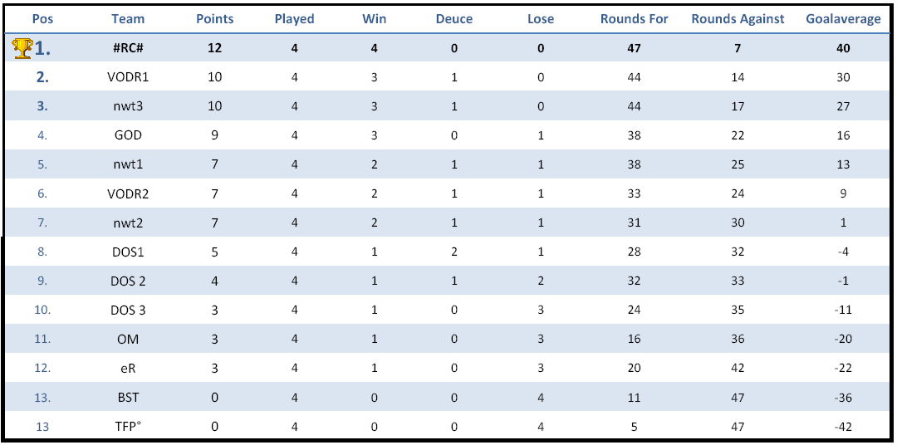Screen dimensions: 897x445
Task: Click team name #RC#
Action: coord(128,49)
